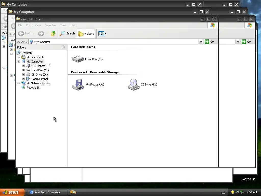
Task: Open the Favorites menu
Action: tap(50, 25)
